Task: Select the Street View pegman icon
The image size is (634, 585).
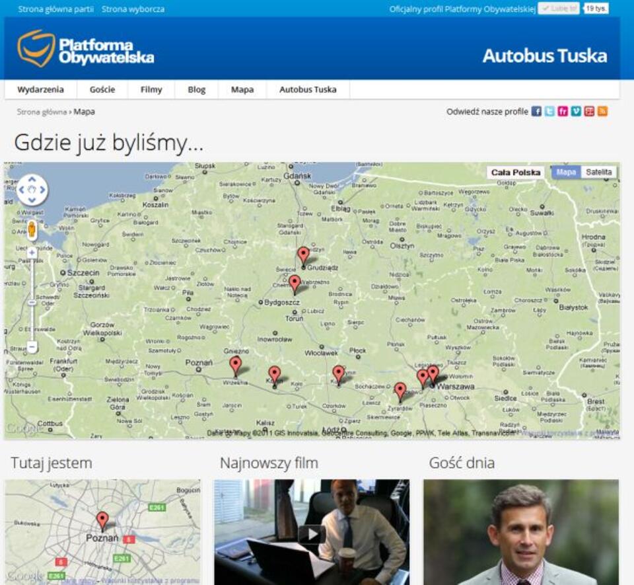Action: click(x=32, y=229)
